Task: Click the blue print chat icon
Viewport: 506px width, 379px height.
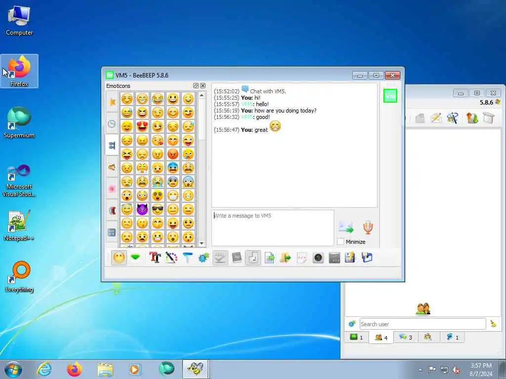Action: coord(367,258)
